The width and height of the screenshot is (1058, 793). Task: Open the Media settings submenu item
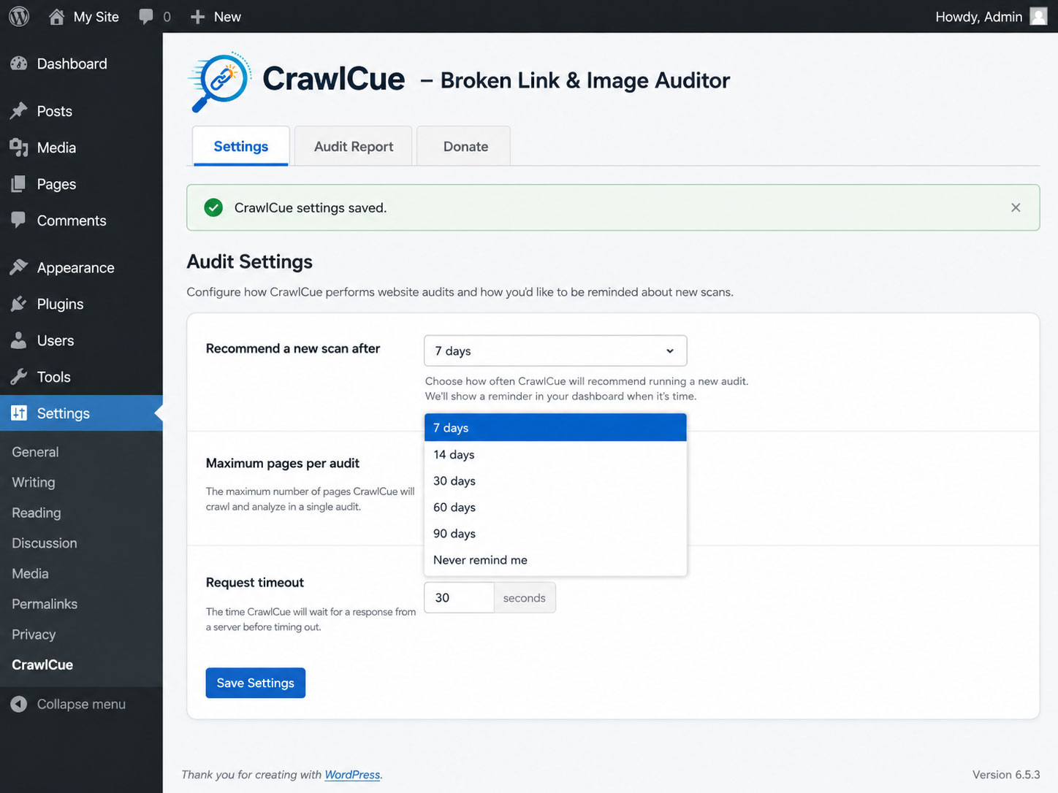tap(30, 574)
